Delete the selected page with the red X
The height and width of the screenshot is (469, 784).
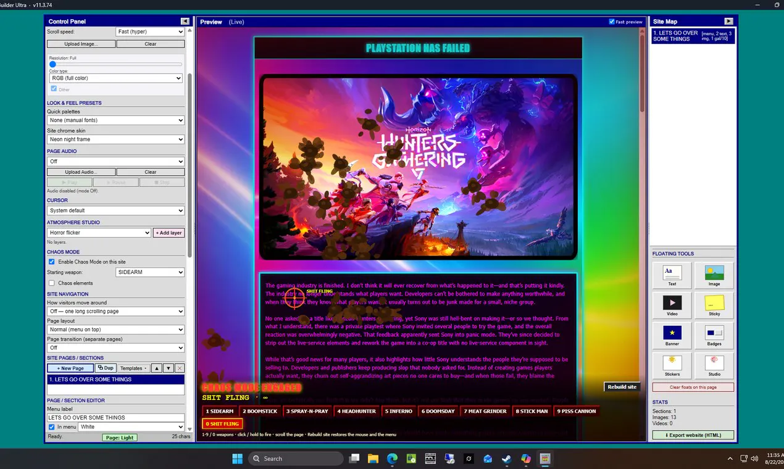click(180, 368)
